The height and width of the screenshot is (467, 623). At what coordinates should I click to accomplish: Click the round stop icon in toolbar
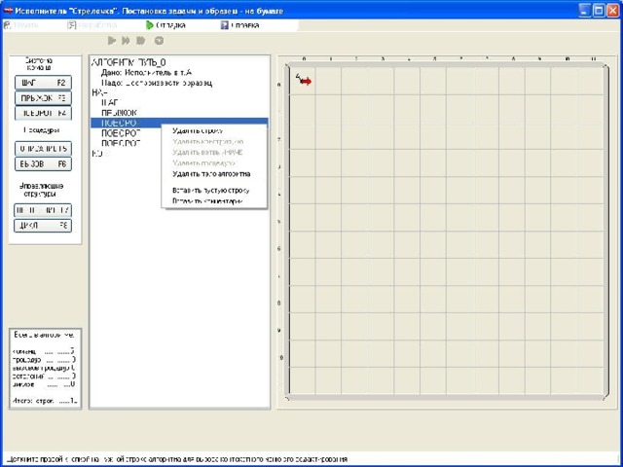click(159, 40)
